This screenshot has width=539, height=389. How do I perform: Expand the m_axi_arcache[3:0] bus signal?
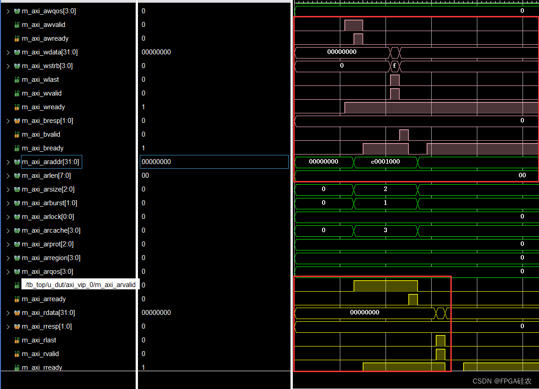tap(8, 230)
